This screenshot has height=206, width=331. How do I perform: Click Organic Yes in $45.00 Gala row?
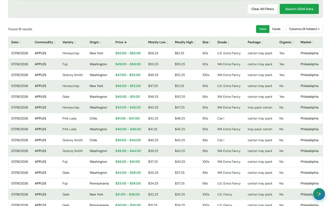point(282,97)
